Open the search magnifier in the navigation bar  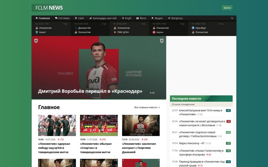[232, 18]
